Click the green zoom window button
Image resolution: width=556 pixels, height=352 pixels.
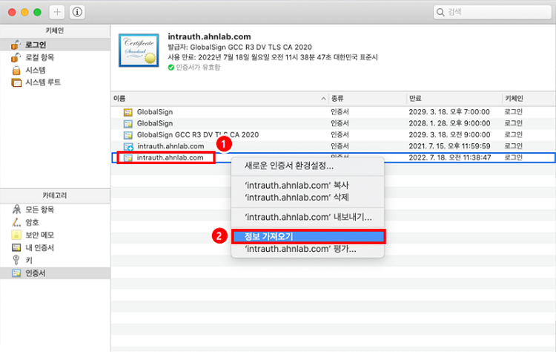(37, 12)
